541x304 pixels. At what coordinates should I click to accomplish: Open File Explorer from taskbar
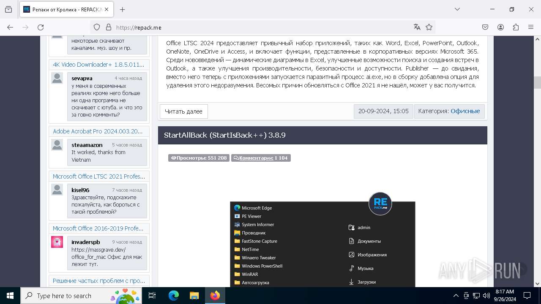(194, 296)
